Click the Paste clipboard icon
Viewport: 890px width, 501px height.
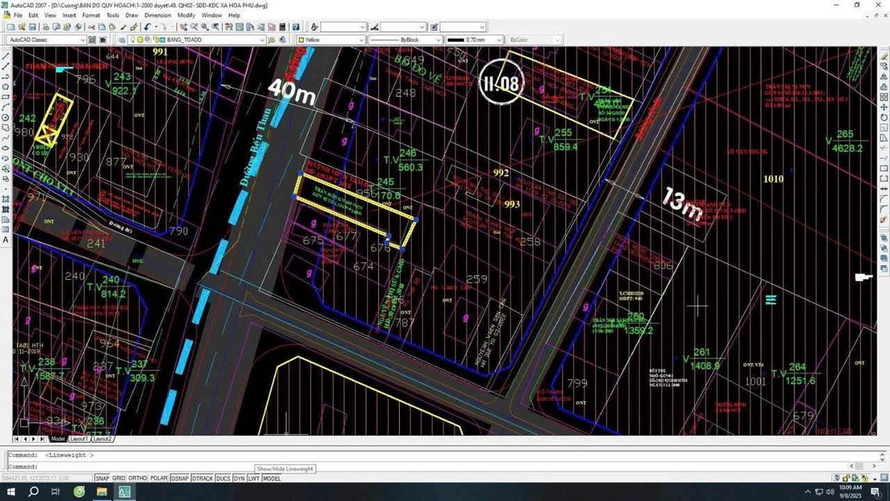112,27
